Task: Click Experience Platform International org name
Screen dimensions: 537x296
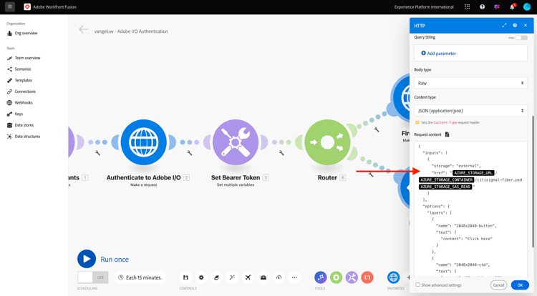Action: tap(424, 7)
